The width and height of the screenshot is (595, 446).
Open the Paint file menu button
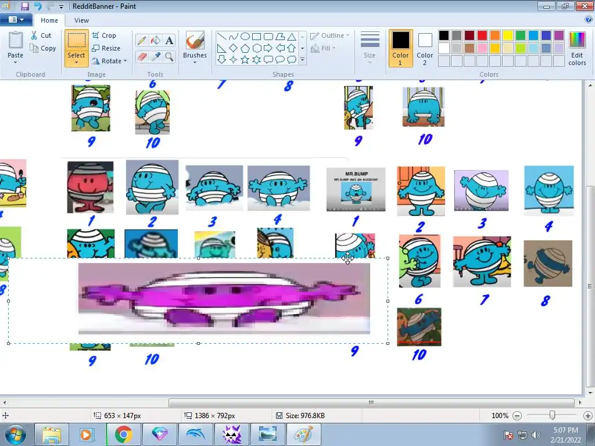coord(16,20)
